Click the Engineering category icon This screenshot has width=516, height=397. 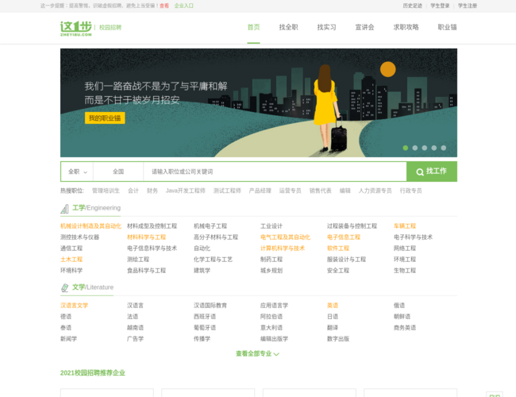64,209
